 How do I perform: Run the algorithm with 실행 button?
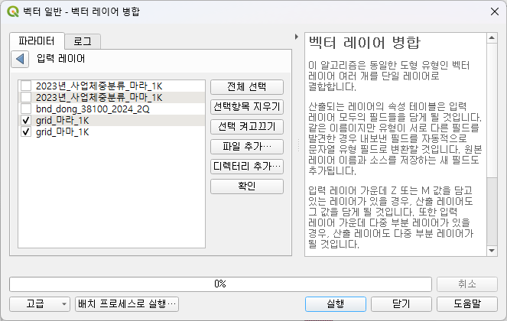pos(335,304)
